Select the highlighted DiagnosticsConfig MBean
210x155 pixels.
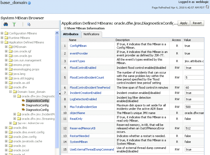click(37, 101)
